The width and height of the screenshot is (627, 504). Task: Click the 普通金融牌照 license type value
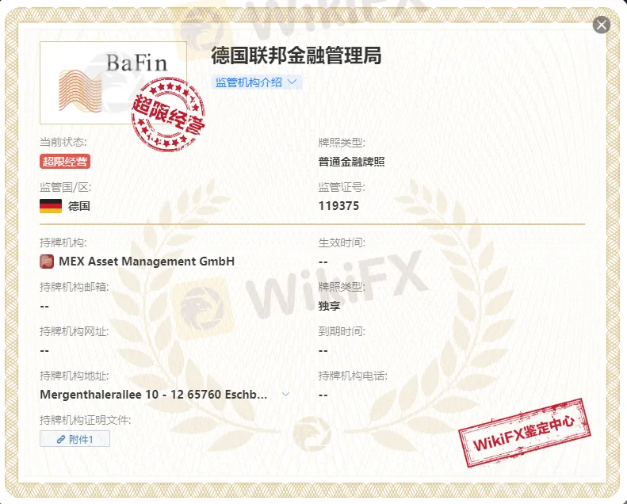coord(351,162)
